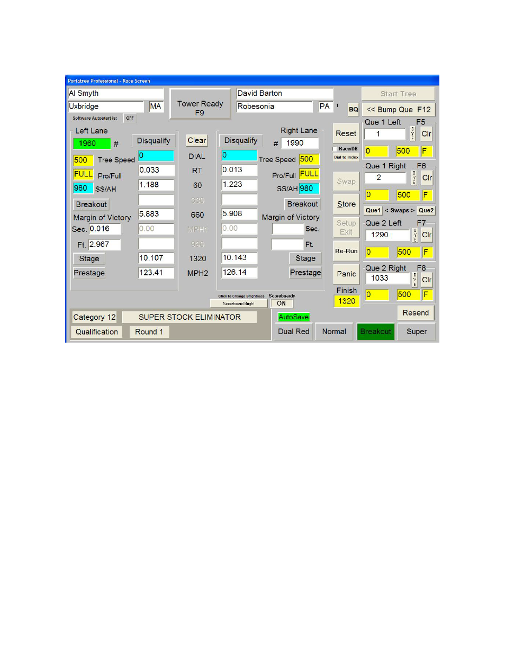The width and height of the screenshot is (505, 654).
Task: Click the Reset button
Action: [x=346, y=133]
